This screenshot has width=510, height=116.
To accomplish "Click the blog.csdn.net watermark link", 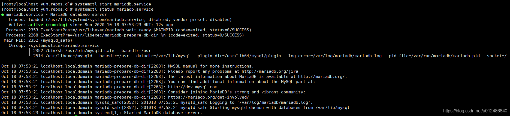I will click(x=475, y=111).
